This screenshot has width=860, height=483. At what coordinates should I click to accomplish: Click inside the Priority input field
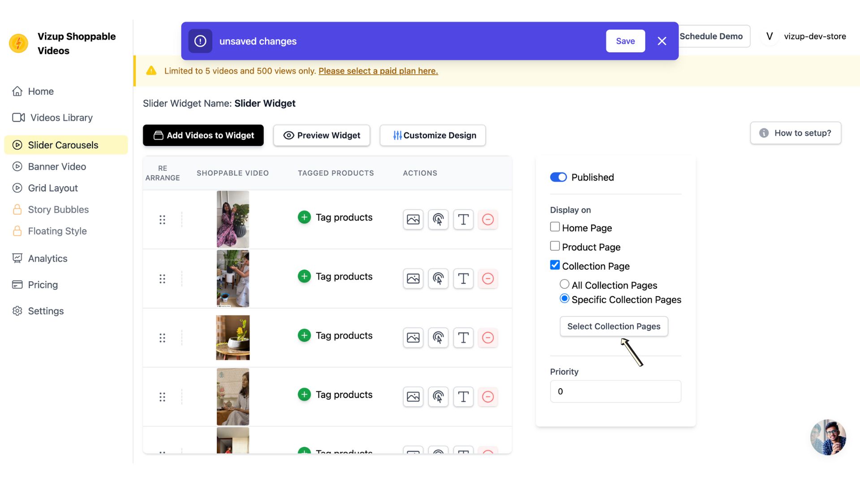(x=615, y=391)
